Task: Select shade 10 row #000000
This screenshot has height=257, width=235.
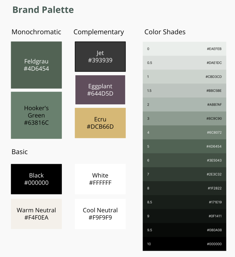Action: 184,244
